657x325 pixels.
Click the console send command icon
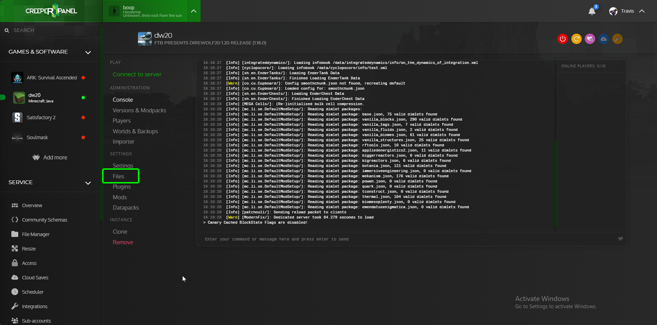pos(621,238)
